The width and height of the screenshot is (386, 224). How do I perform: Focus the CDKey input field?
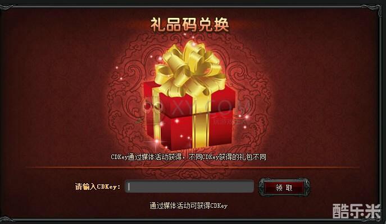click(189, 186)
